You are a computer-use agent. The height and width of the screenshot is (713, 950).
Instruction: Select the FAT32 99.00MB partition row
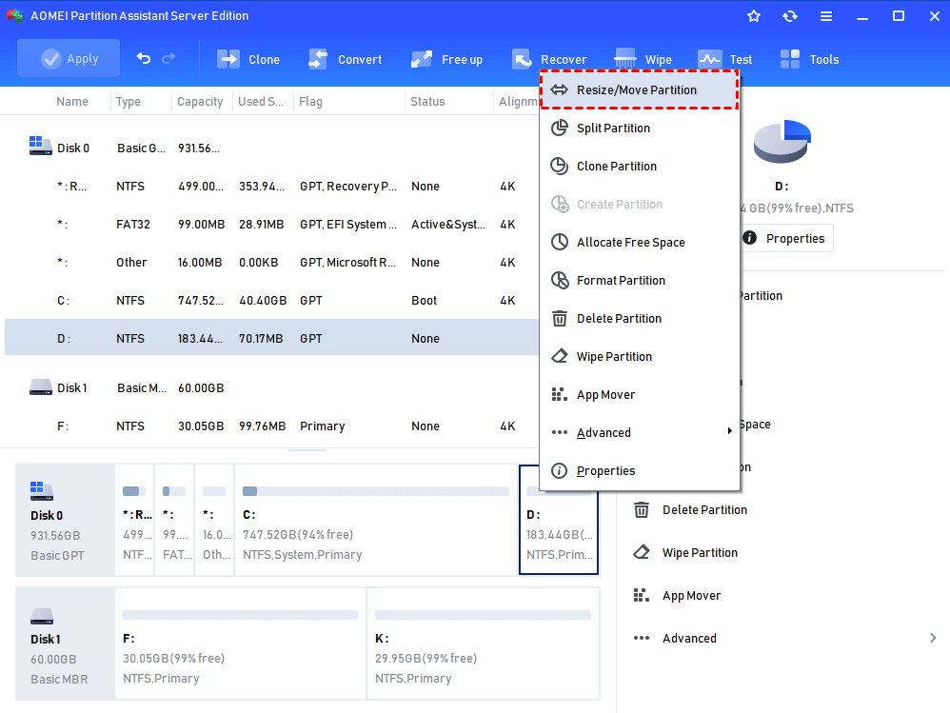(x=271, y=224)
